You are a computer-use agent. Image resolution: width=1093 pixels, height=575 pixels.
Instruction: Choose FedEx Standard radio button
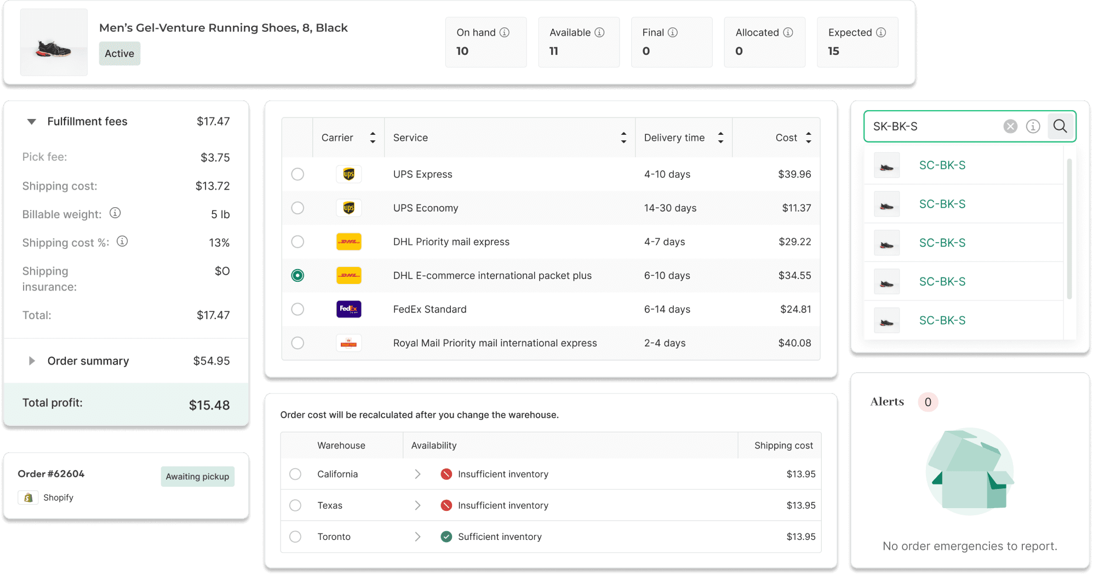pyautogui.click(x=297, y=309)
